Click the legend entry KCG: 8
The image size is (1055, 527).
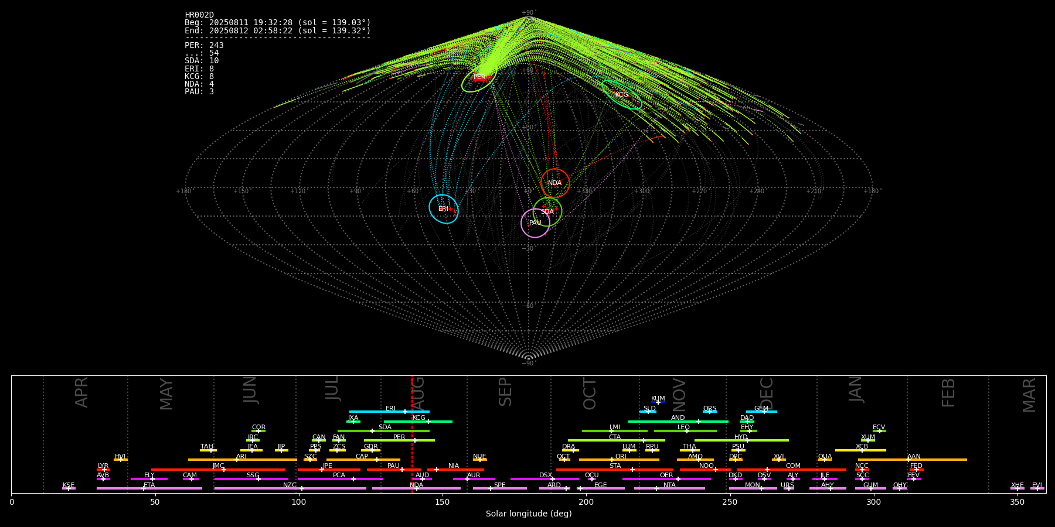pos(199,77)
